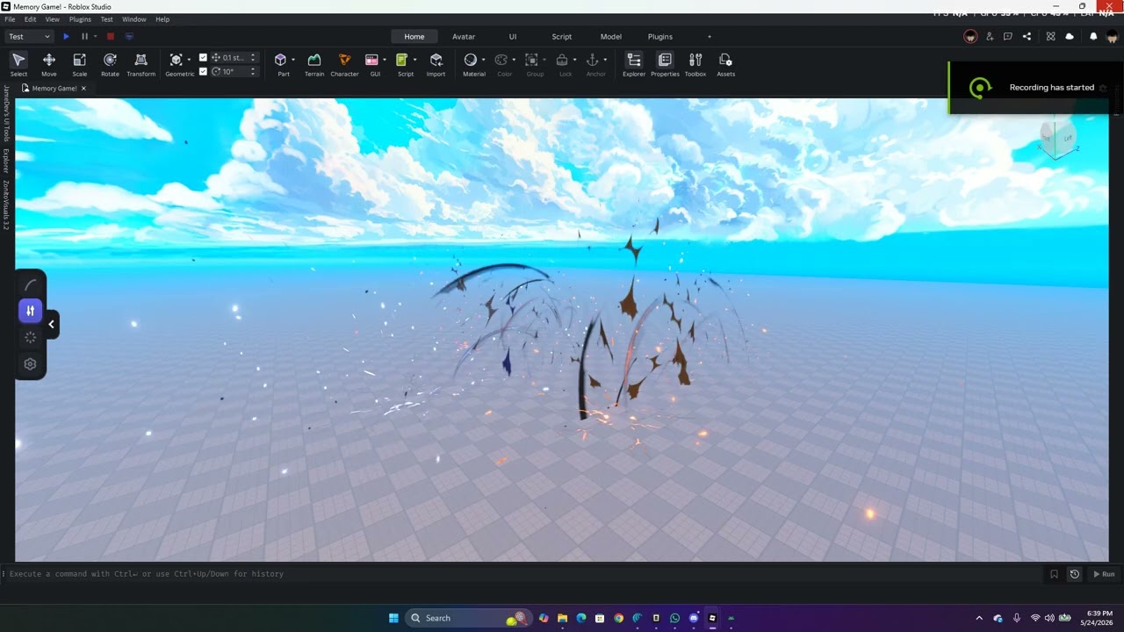The height and width of the screenshot is (632, 1124).
Task: Expand the Part shape dropdown arrow
Action: [293, 60]
